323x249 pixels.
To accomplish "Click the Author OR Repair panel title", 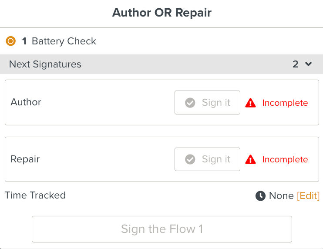I will point(162,12).
